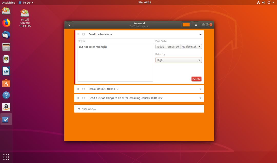Expand the Install Ubuntu 18.04 LTS task
Viewport: 277px width, 163px height.
point(200,89)
